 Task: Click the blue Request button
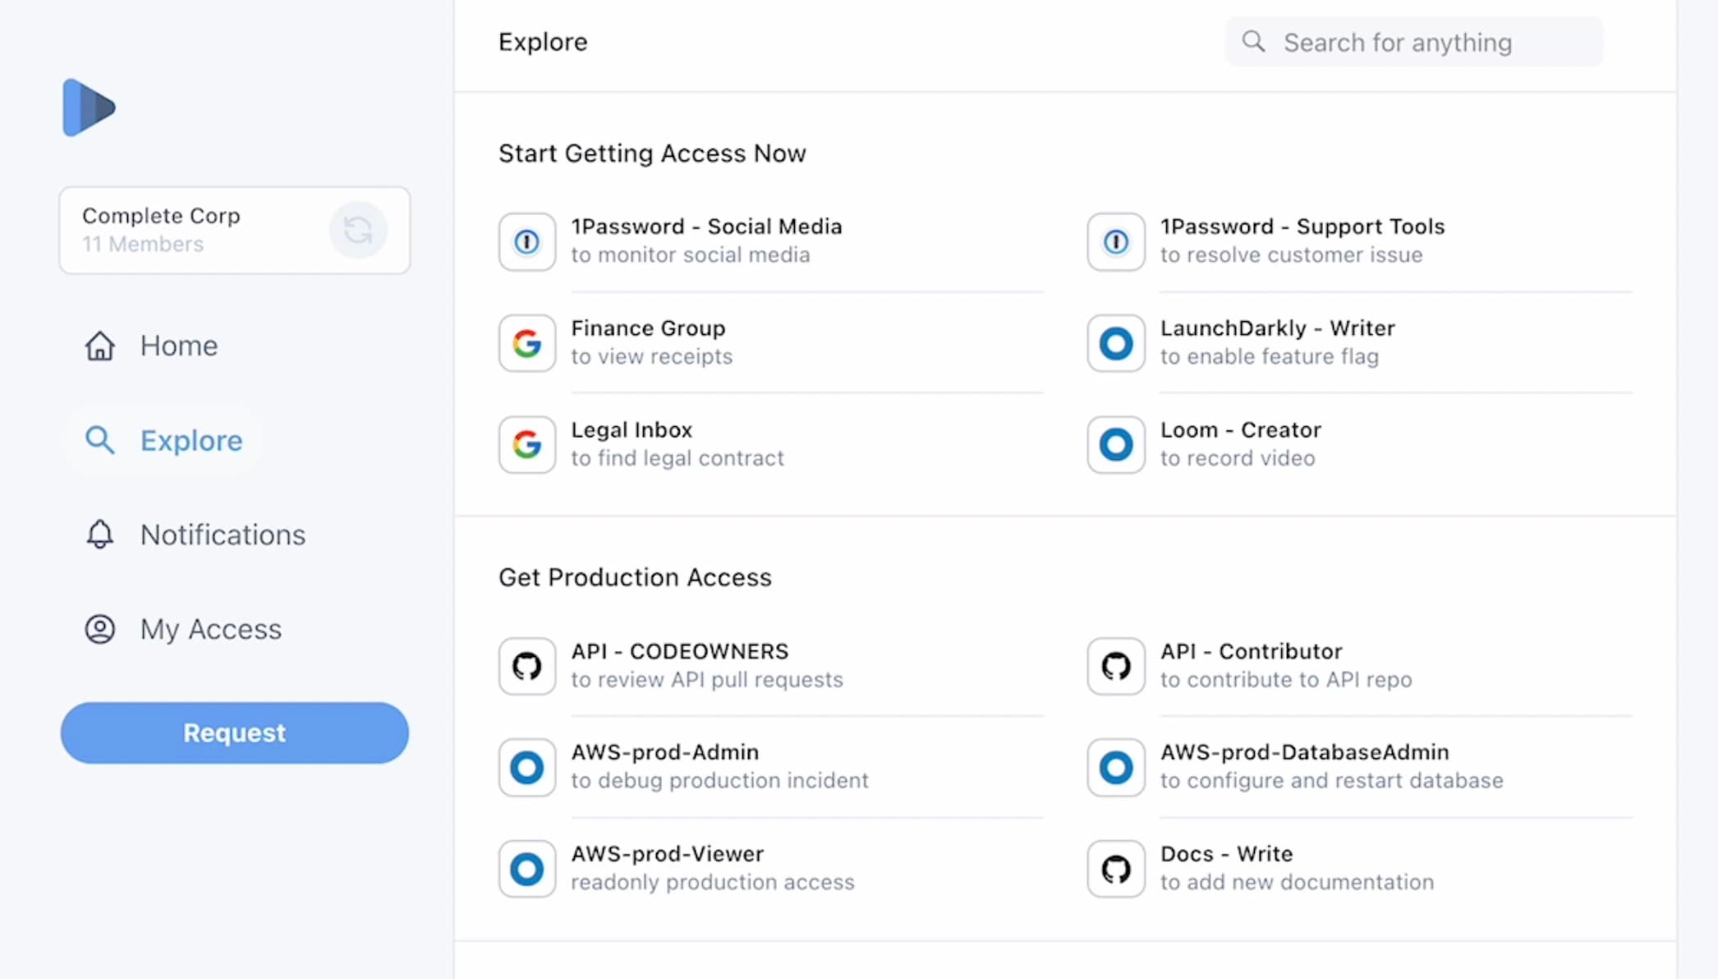235,733
